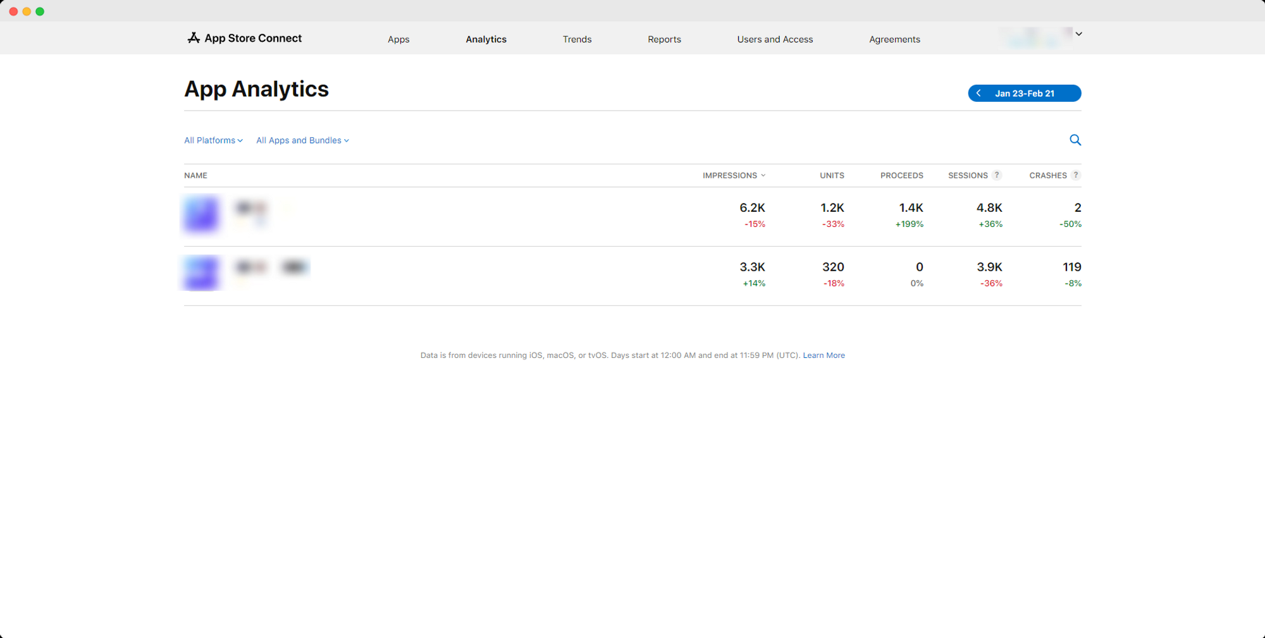Viewport: 1265px width, 638px height.
Task: Select the 1.4K proceeds value
Action: click(911, 207)
